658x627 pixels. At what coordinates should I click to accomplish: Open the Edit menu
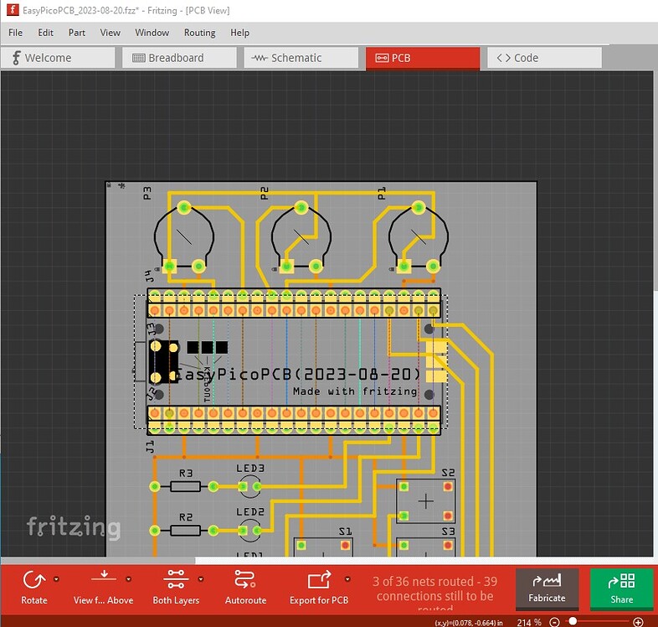45,33
